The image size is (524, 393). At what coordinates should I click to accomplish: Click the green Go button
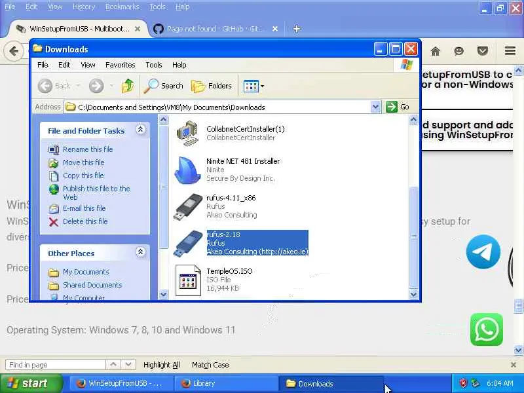coord(397,107)
